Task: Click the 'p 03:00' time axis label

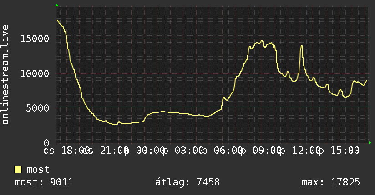Action: [x=182, y=151]
